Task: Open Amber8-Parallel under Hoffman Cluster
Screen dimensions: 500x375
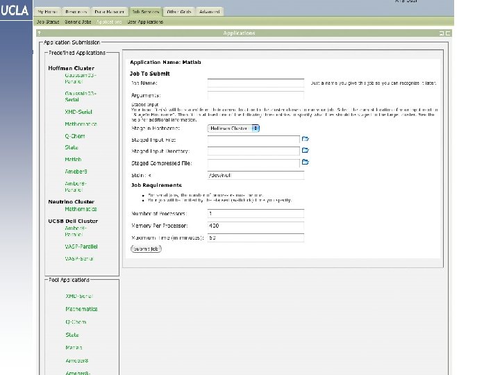Action: click(76, 187)
